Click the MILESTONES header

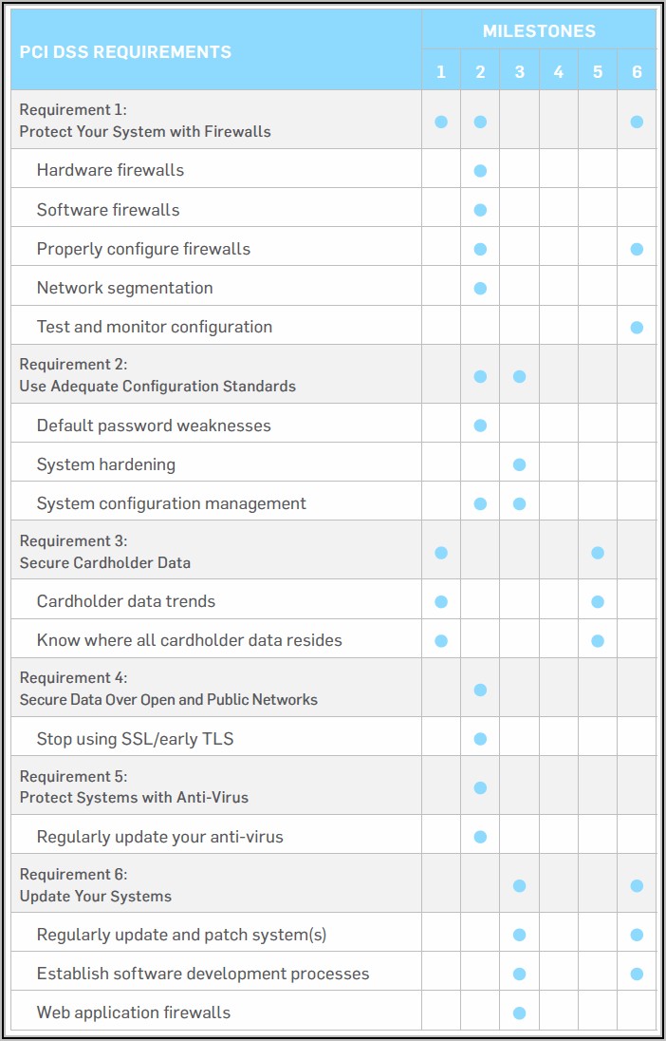click(539, 31)
